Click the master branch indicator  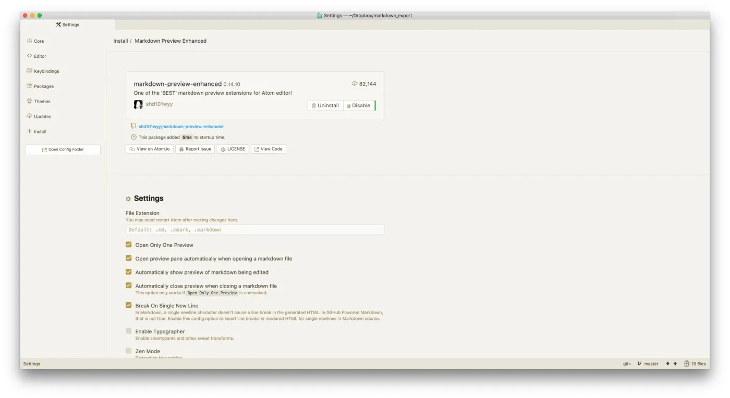click(x=648, y=364)
